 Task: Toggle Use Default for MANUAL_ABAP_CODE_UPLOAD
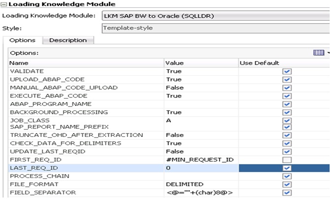tap(287, 88)
